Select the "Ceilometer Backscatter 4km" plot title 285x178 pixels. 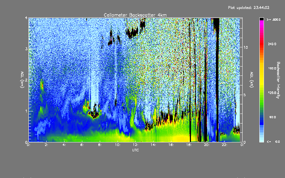tap(135, 15)
